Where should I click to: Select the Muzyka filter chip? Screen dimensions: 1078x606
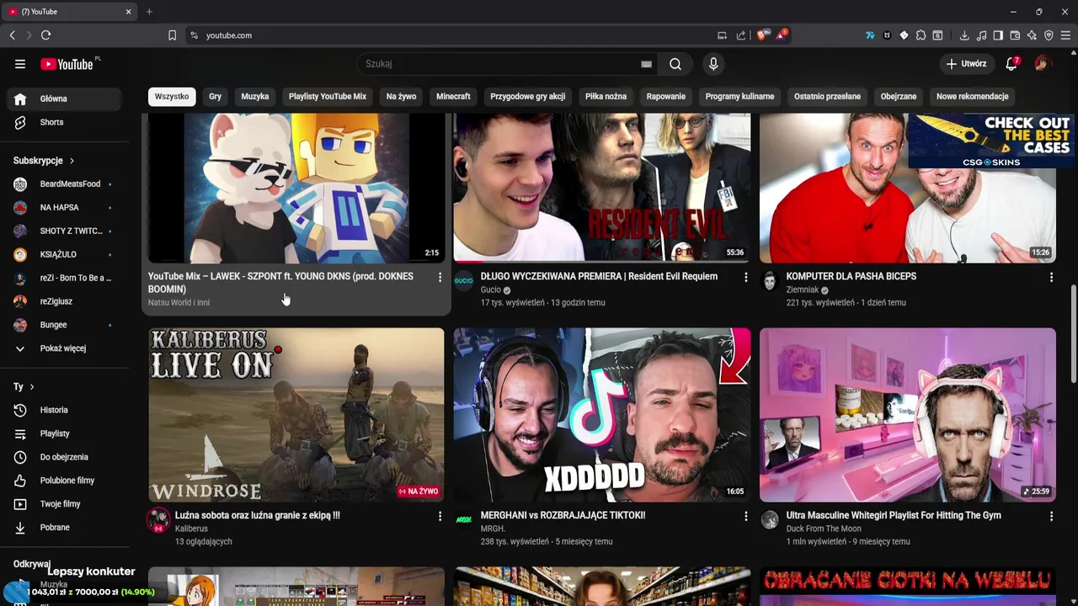click(x=255, y=97)
